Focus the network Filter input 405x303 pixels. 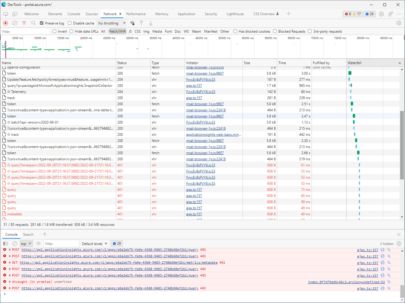tap(25, 31)
